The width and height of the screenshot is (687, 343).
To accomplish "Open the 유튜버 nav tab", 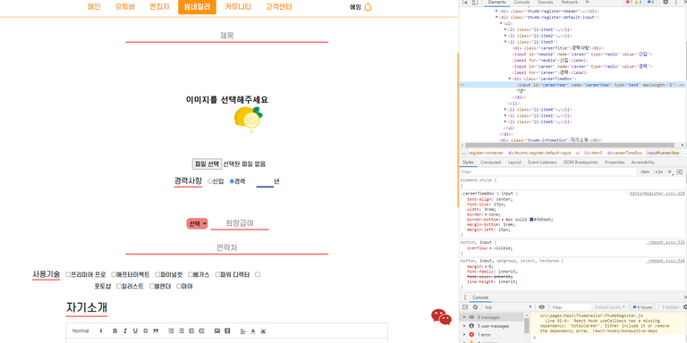I will 125,7.
